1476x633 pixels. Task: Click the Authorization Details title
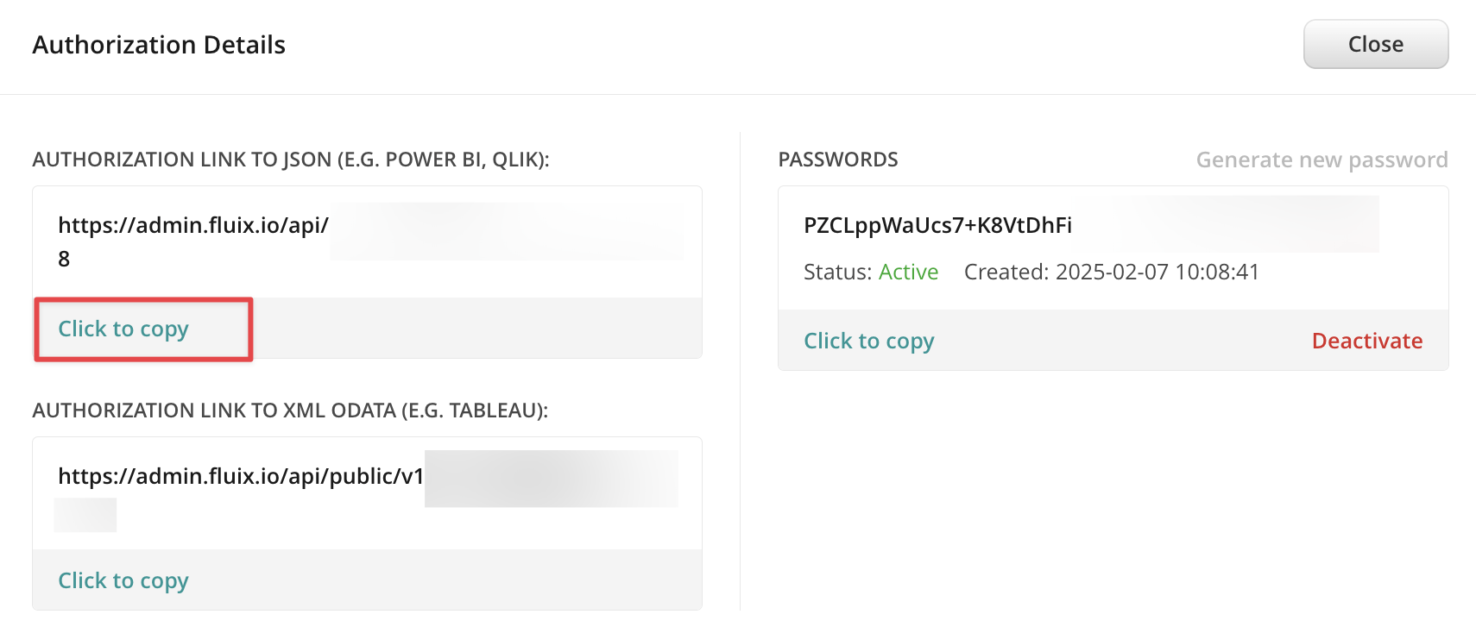coord(159,45)
